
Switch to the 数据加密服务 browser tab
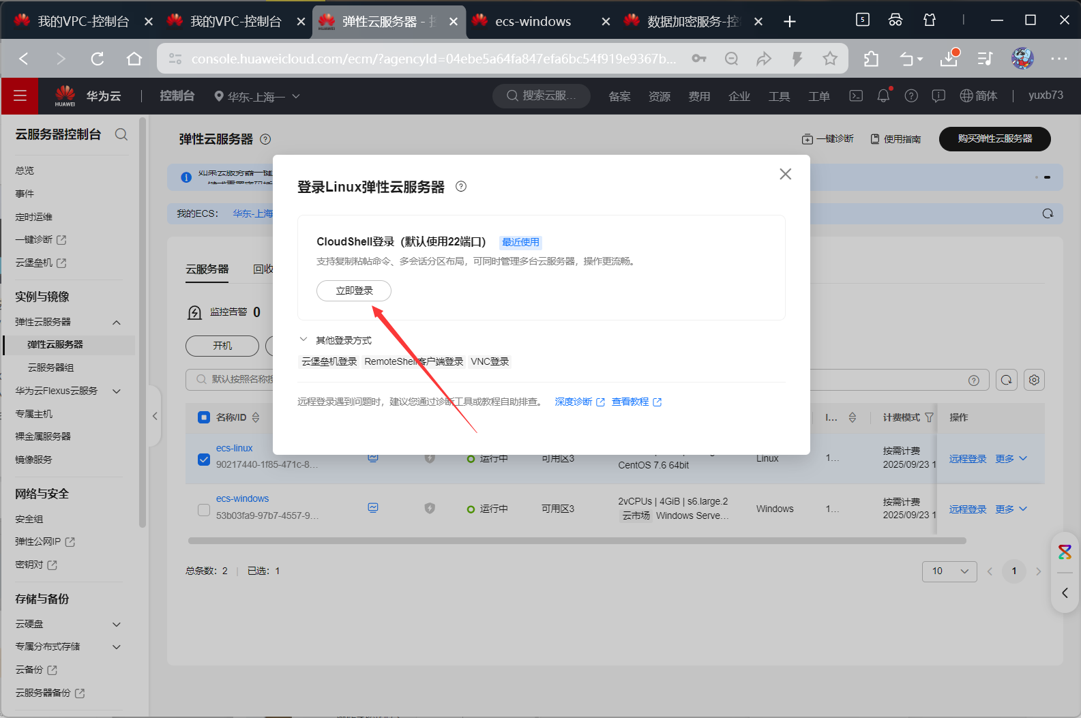click(693, 21)
